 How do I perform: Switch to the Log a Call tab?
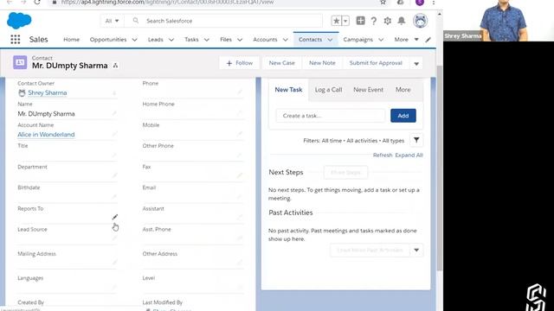[x=328, y=90]
